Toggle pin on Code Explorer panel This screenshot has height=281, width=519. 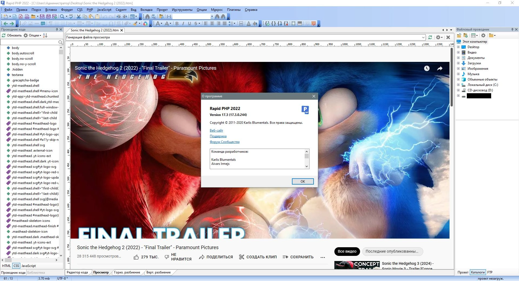click(57, 29)
